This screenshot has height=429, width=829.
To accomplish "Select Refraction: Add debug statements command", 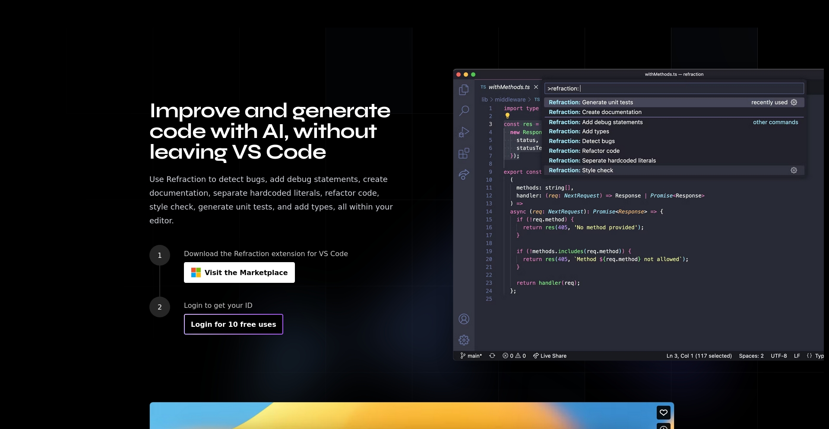I will point(674,122).
